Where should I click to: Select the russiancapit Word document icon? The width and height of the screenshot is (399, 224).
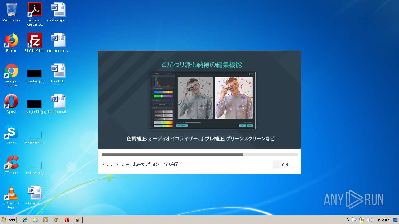[58, 12]
